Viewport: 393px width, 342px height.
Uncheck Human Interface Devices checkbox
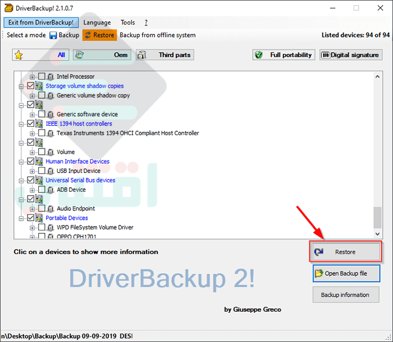30,161
